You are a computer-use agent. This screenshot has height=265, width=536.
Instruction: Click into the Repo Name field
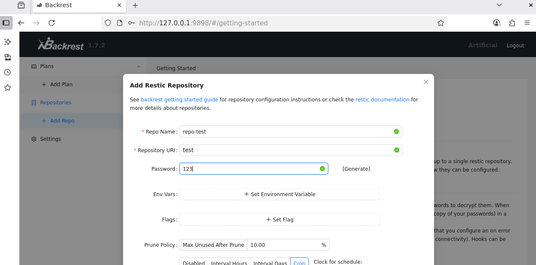click(x=291, y=131)
